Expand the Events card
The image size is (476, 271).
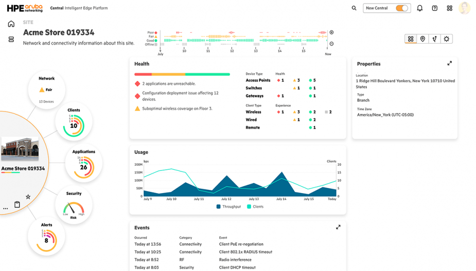(x=338, y=227)
